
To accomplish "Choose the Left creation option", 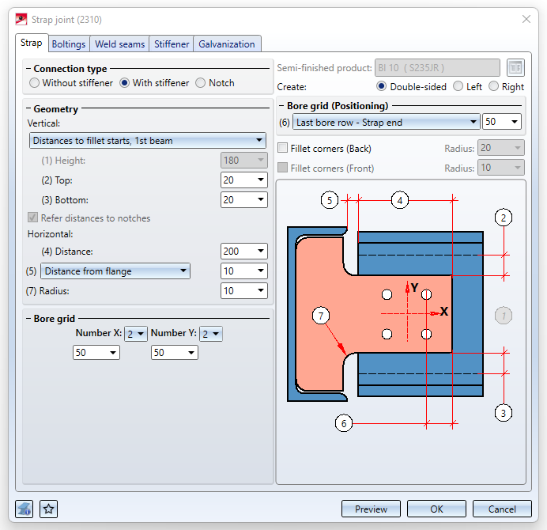I will [x=459, y=87].
